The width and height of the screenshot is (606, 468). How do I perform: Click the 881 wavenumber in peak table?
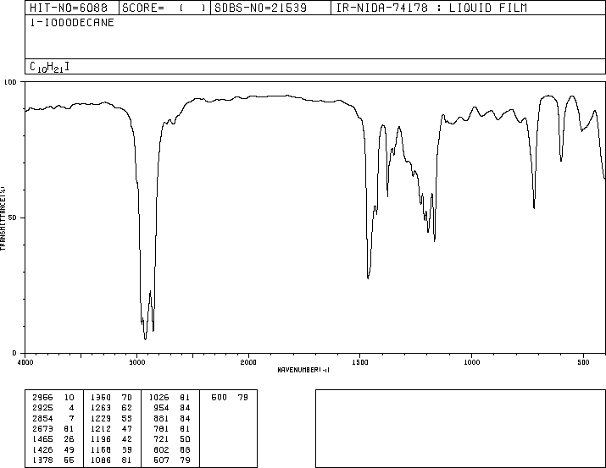(161, 418)
